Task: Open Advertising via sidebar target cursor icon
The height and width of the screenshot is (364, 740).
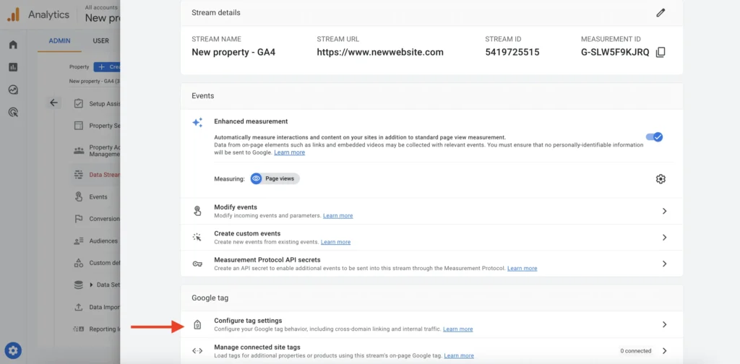Action: pos(13,112)
